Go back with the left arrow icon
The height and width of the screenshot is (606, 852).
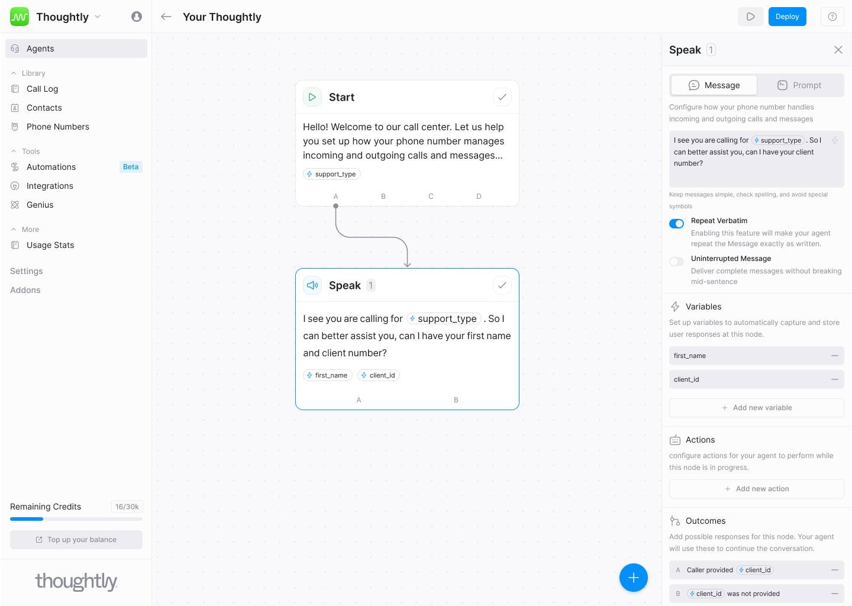pyautogui.click(x=166, y=17)
